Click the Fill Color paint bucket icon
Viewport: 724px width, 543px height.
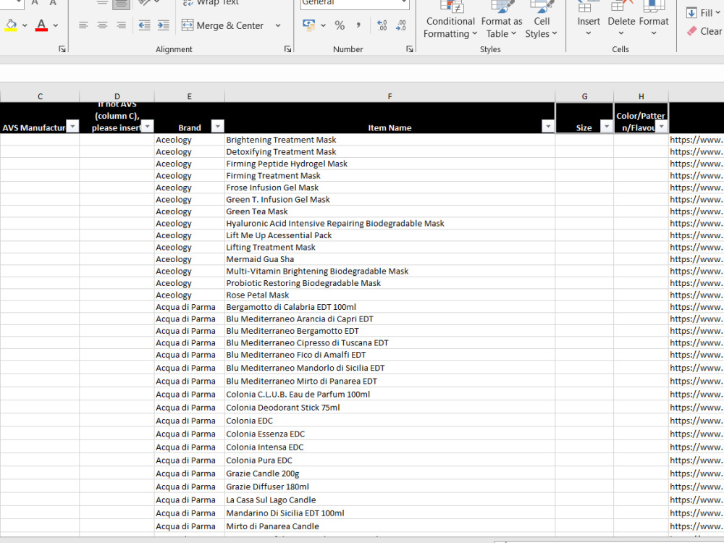point(11,25)
